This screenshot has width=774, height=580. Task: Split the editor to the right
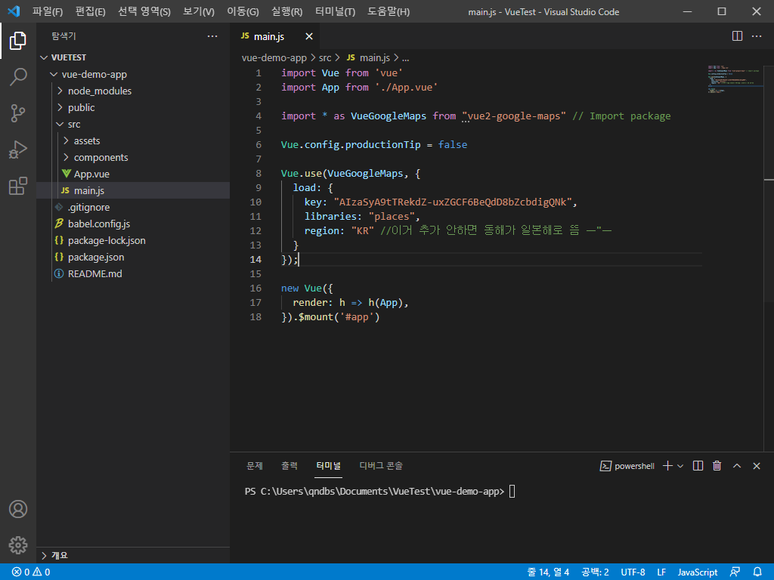(x=737, y=36)
